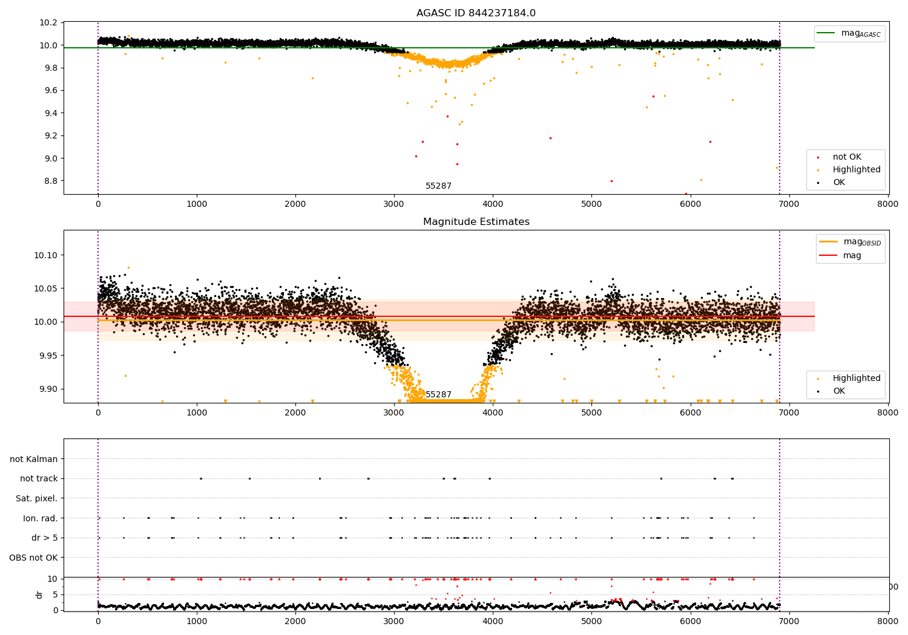Viewport: 908px width, 635px height.
Task: Click the 'not track' row label
Action: pos(39,479)
